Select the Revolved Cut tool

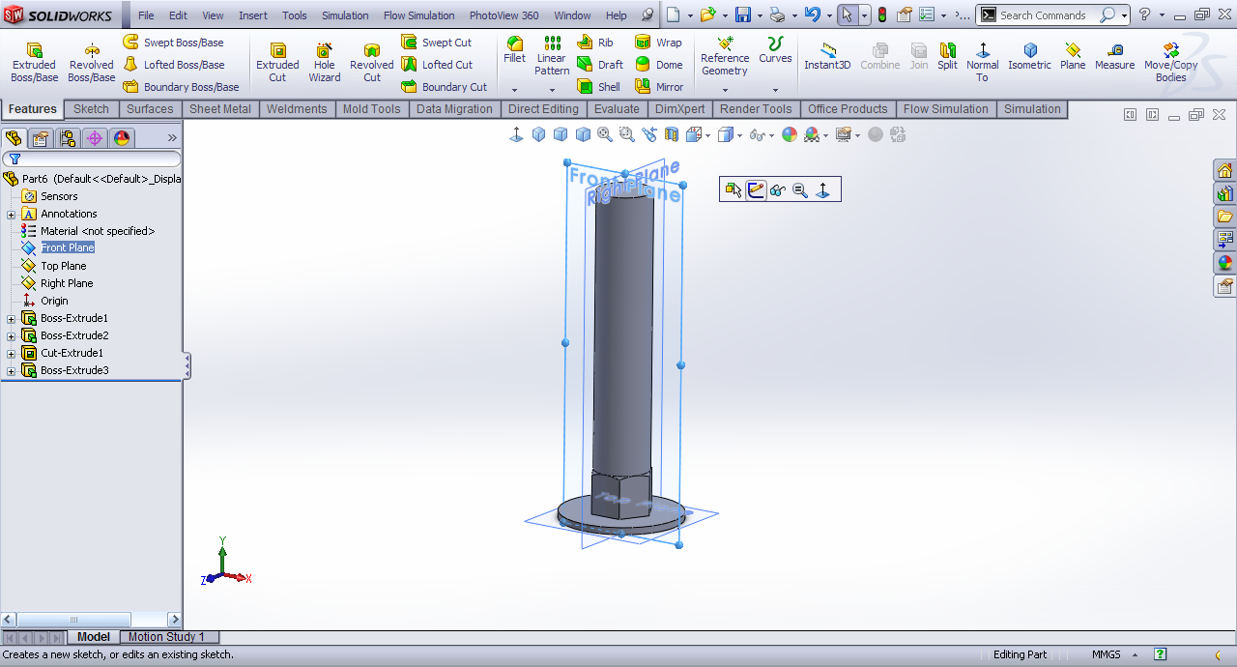[372, 62]
